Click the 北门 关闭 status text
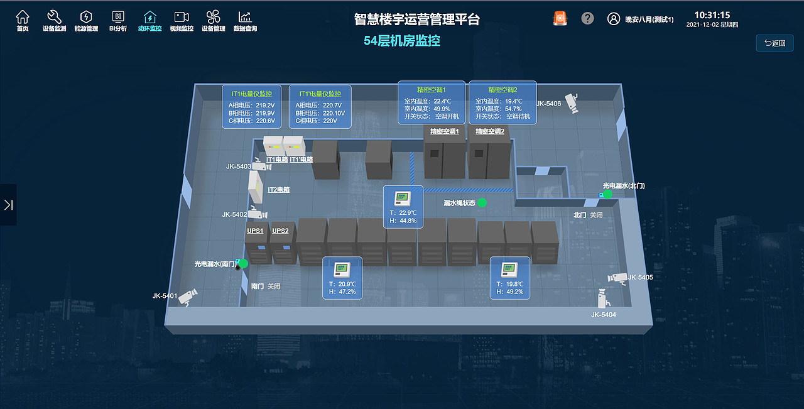The height and width of the screenshot is (409, 804). [588, 215]
